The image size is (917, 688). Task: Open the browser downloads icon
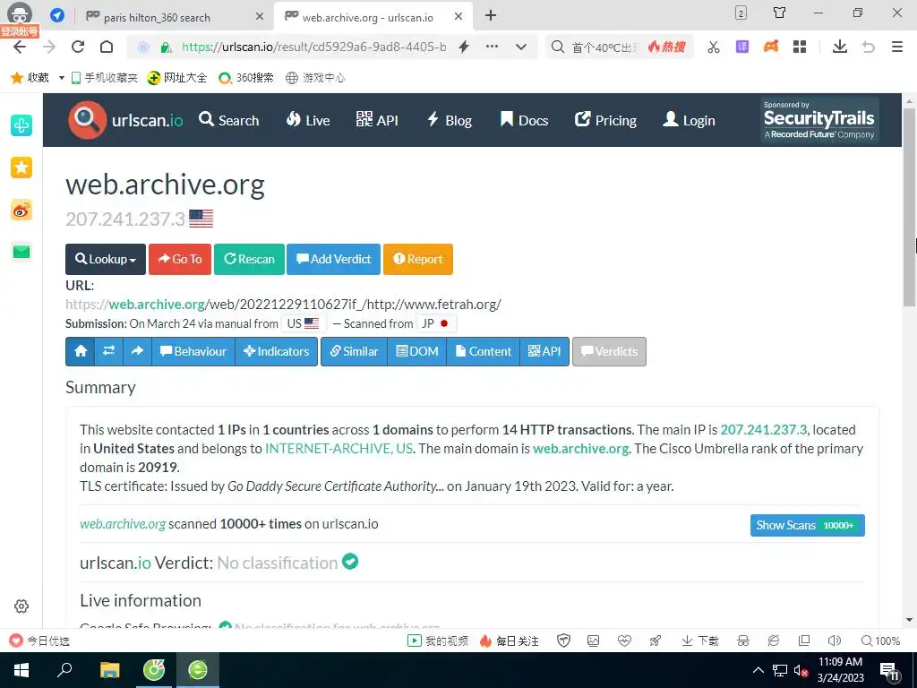pyautogui.click(x=840, y=47)
